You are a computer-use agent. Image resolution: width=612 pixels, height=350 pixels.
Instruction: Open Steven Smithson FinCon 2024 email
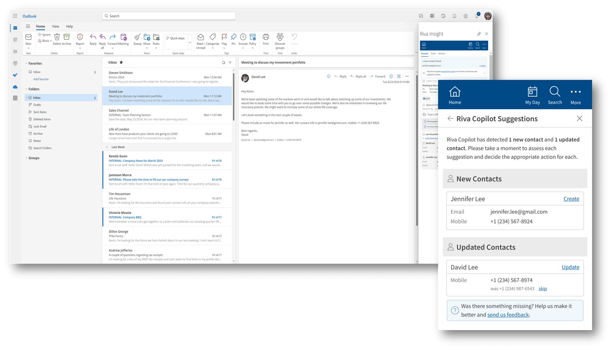pyautogui.click(x=167, y=77)
